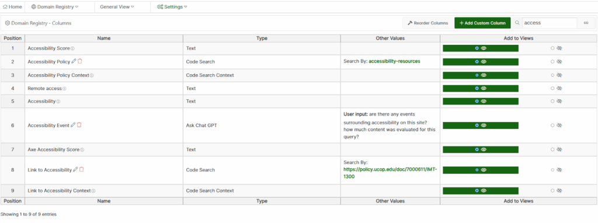Click trash icon for Link to Accessibility
The width and height of the screenshot is (598, 223).
tap(81, 169)
